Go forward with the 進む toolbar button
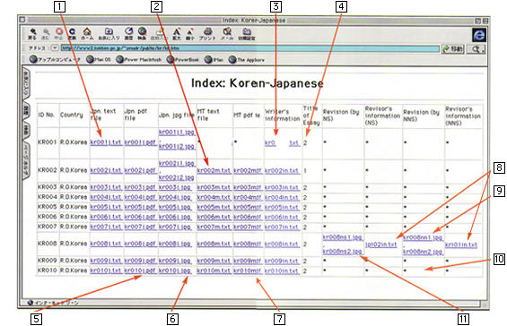The height and width of the screenshot is (326, 507). coord(46,33)
